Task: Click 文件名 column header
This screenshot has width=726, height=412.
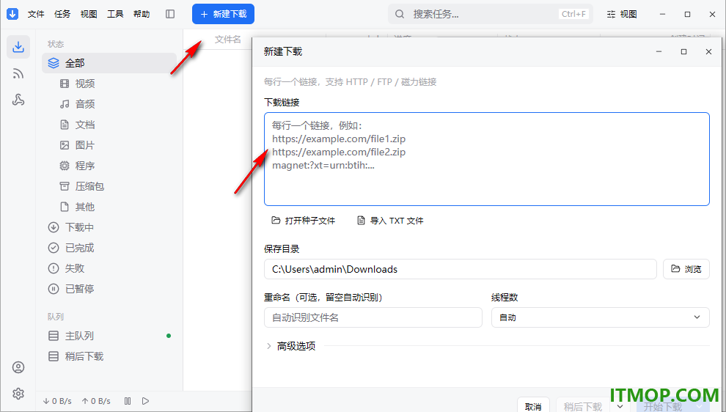Action: (x=228, y=40)
